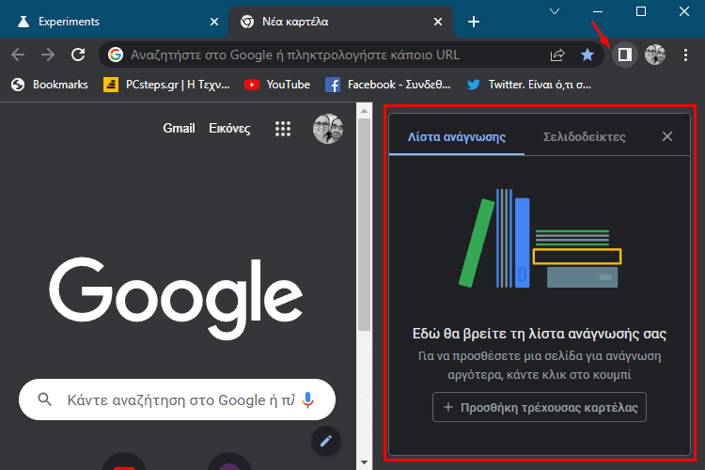
Task: Click the page scrollbar up arrow
Action: coord(364,110)
